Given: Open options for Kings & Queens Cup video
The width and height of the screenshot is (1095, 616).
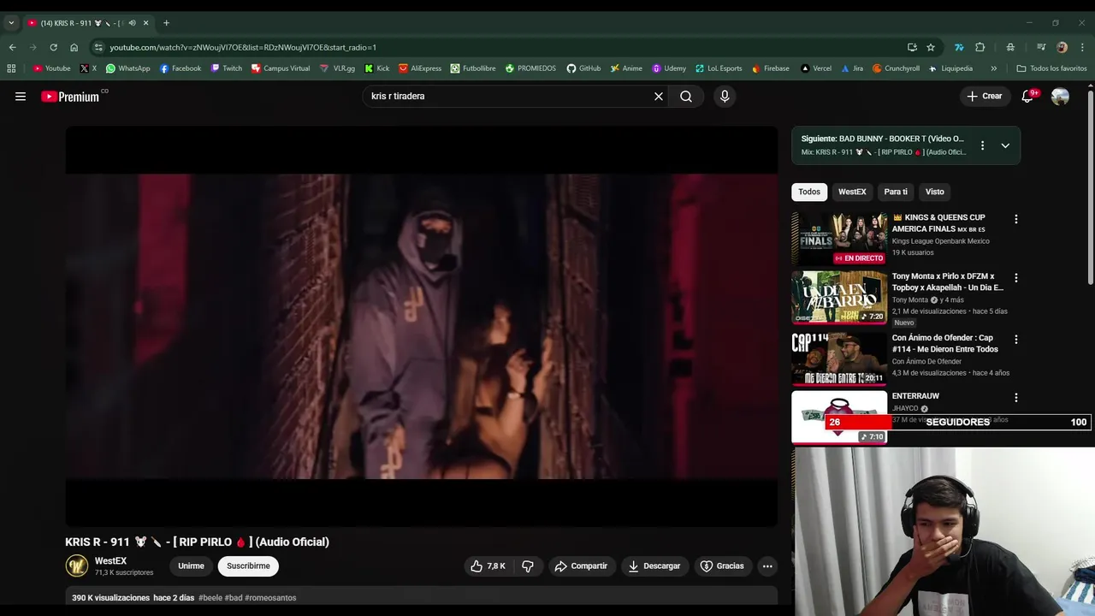Looking at the screenshot, I should pyautogui.click(x=1016, y=219).
